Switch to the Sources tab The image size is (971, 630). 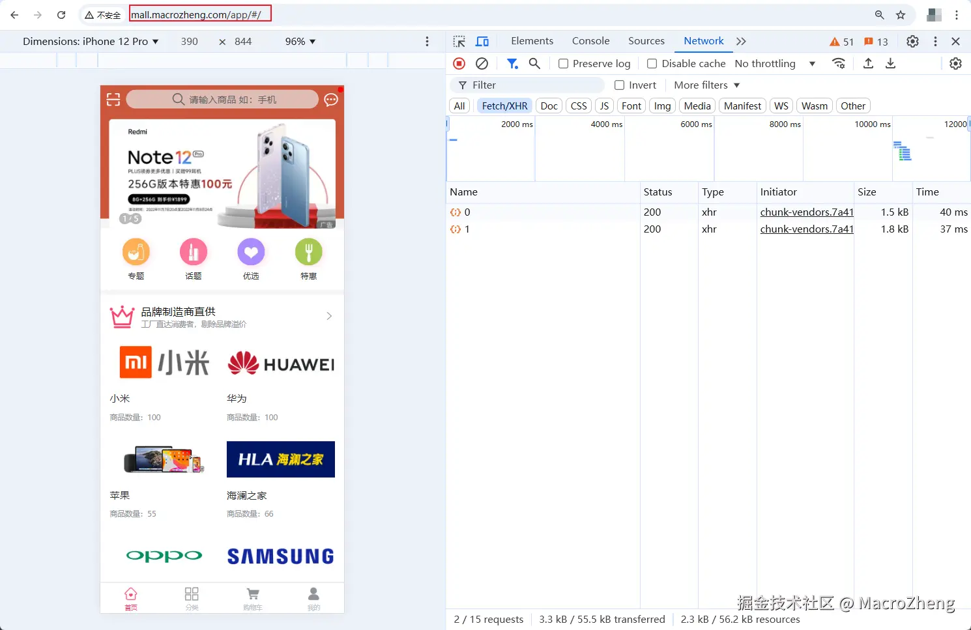click(646, 40)
